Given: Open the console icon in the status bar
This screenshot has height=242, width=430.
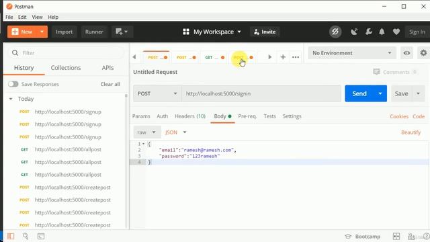Looking at the screenshot, I should tap(41, 236).
